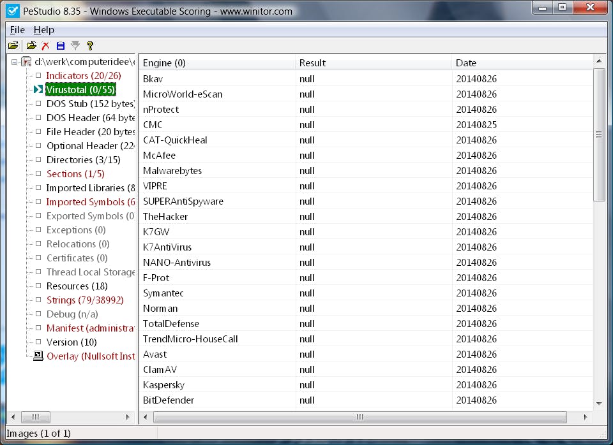This screenshot has height=445, width=613.
Task: Click the tree pane scroll left arrow
Action: pyautogui.click(x=13, y=417)
